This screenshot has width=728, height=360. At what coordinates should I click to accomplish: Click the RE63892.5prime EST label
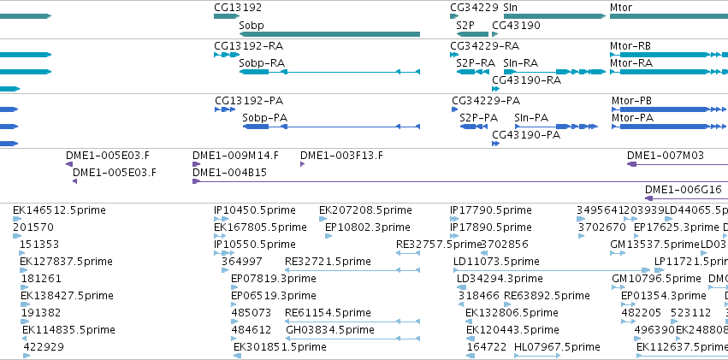click(x=547, y=296)
